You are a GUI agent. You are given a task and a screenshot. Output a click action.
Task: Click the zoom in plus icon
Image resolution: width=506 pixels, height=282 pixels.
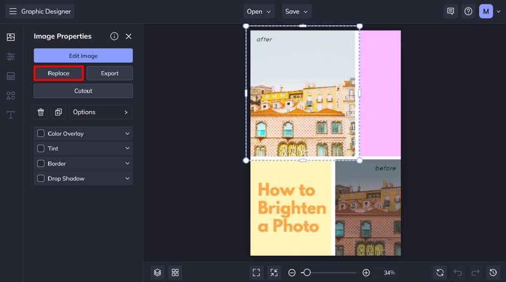[366, 272]
